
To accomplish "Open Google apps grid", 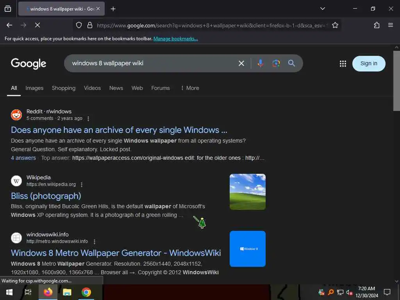I will point(343,64).
